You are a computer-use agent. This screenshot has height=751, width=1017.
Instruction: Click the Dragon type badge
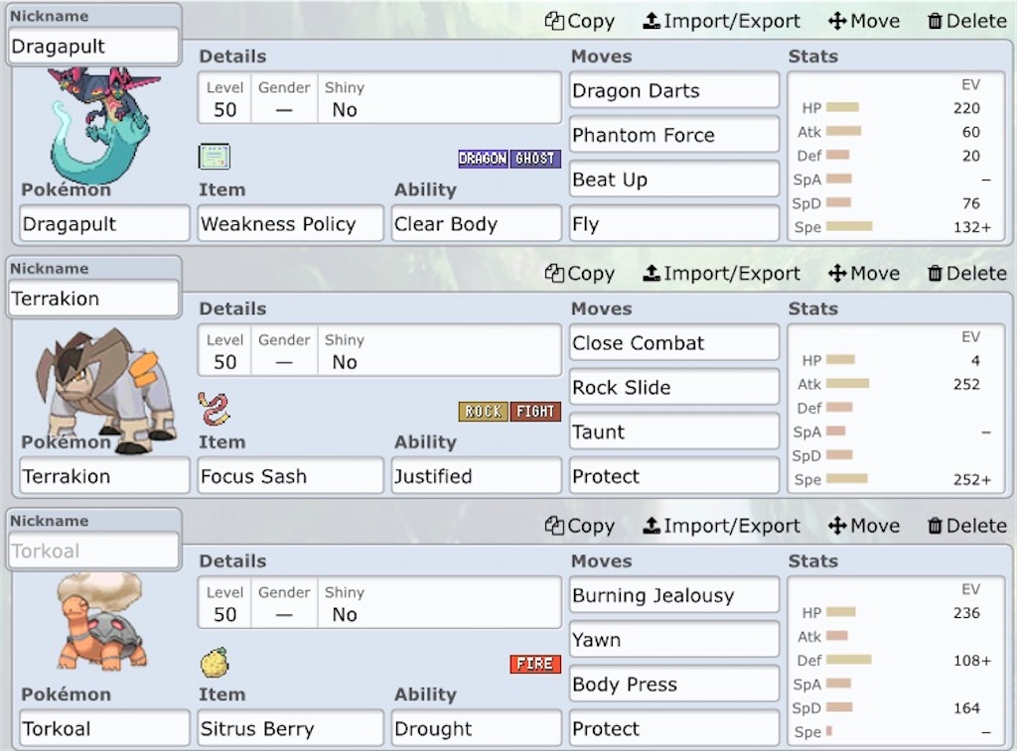(x=484, y=159)
